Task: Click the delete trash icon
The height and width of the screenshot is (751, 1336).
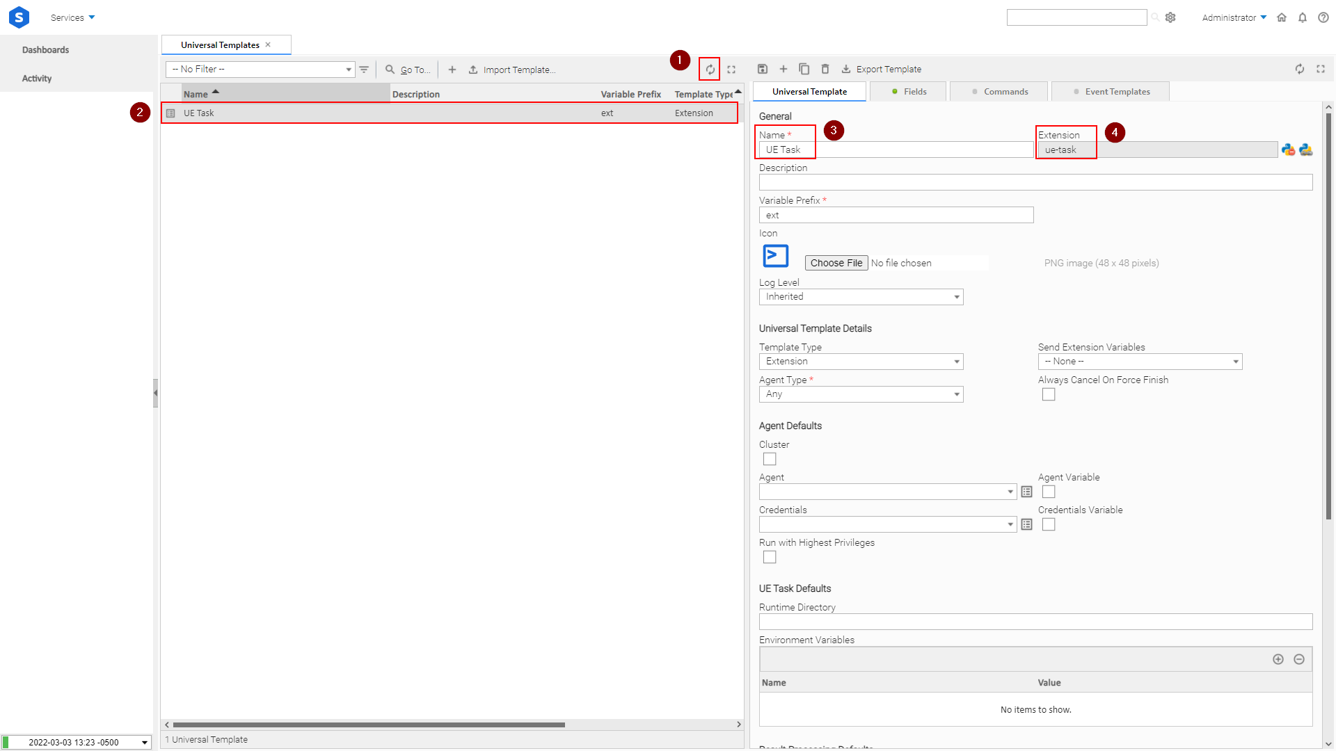Action: 825,69
